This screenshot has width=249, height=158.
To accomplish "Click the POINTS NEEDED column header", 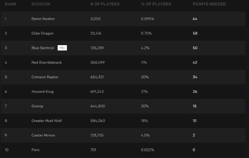I will point(209,4).
